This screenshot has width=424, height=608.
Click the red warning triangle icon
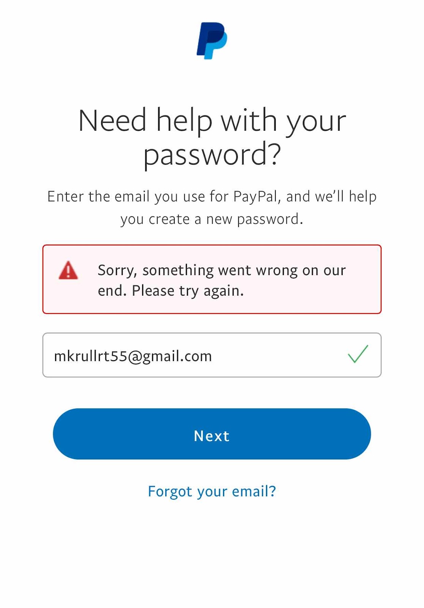[x=68, y=270]
